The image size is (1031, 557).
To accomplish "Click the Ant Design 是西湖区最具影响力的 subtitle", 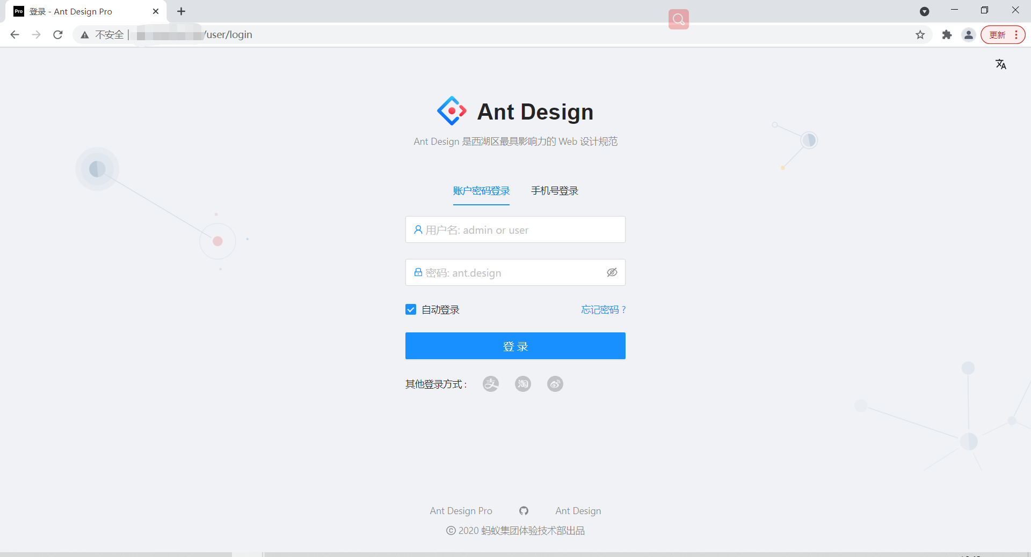I will (x=515, y=142).
